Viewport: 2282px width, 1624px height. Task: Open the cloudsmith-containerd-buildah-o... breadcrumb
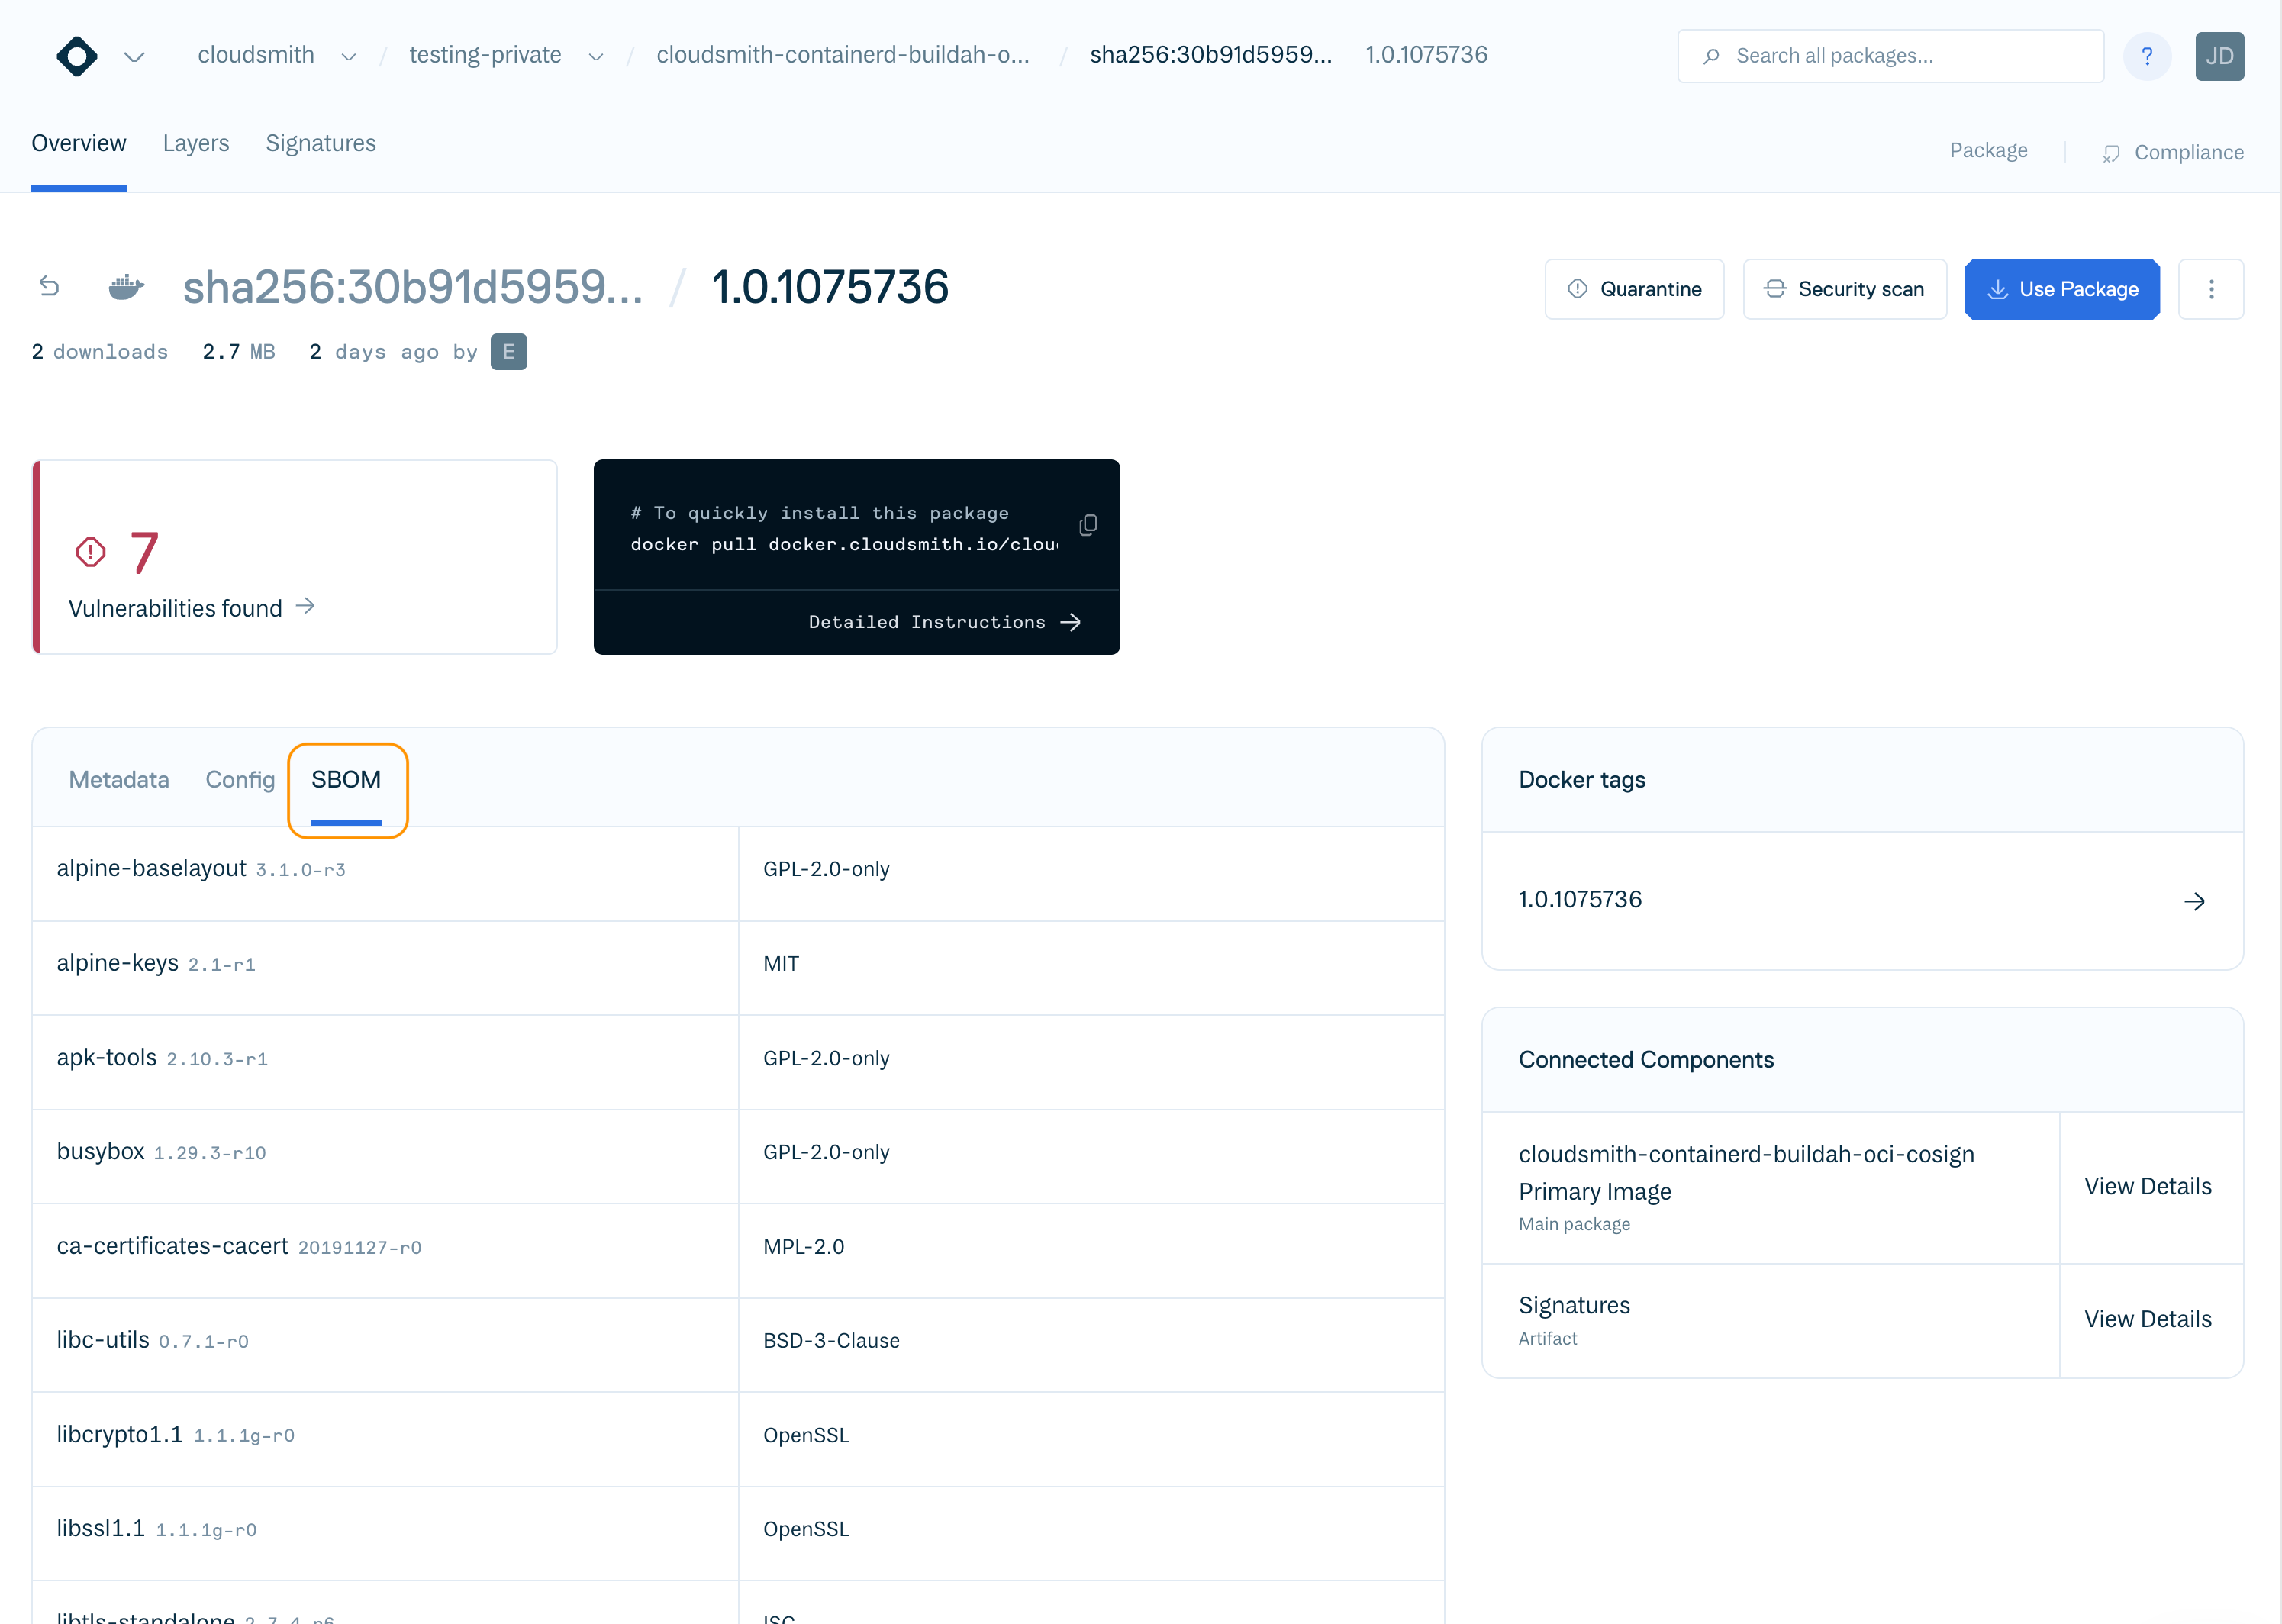coord(843,55)
